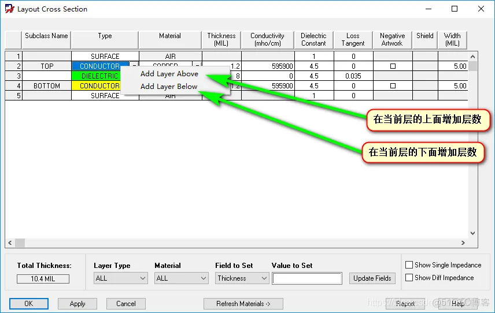Viewport: 495px width, 313px height.
Task: Click the Loss Tangent column header
Action: pos(353,40)
